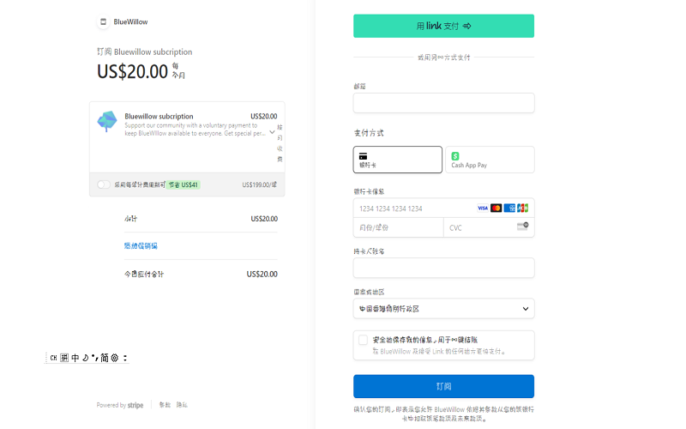Toggle half/full width moon icon in IME bar
686x429 pixels.
click(85, 358)
